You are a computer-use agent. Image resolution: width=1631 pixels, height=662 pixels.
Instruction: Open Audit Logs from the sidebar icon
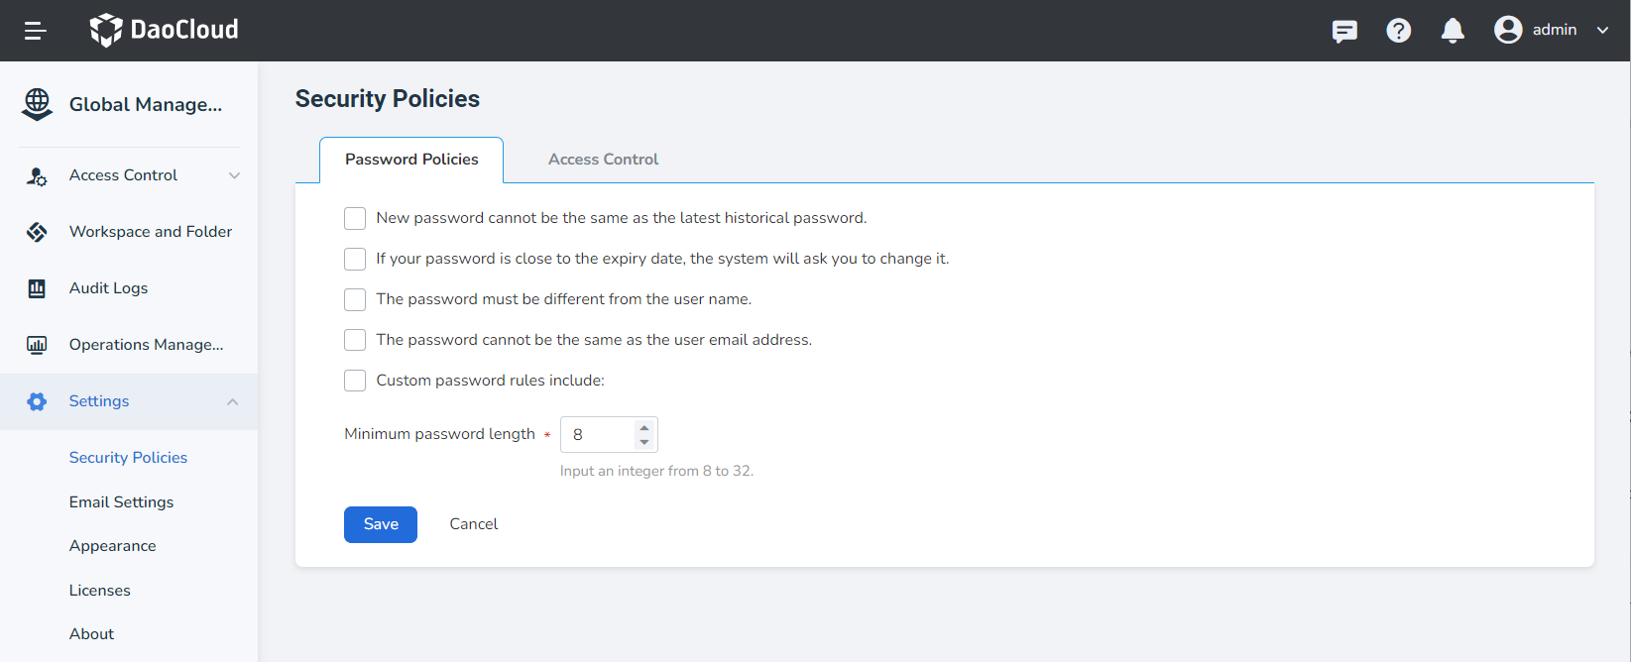coord(37,288)
